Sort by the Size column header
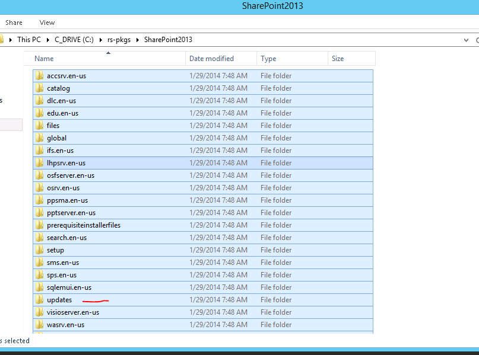The image size is (479, 355). (x=351, y=59)
